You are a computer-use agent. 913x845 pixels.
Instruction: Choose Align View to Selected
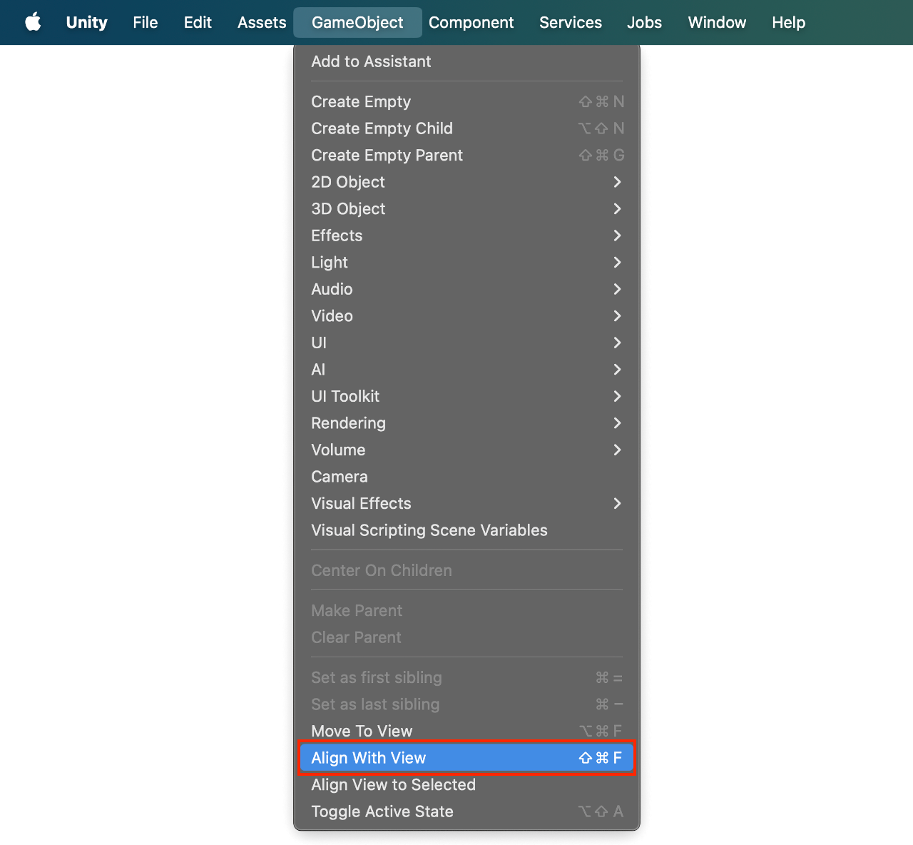(x=466, y=784)
